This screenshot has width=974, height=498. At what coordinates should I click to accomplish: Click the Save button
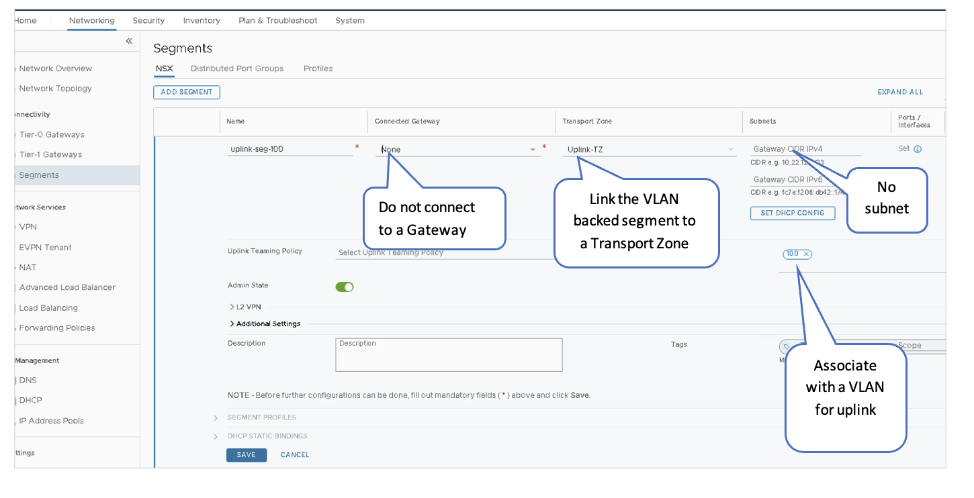tap(246, 455)
